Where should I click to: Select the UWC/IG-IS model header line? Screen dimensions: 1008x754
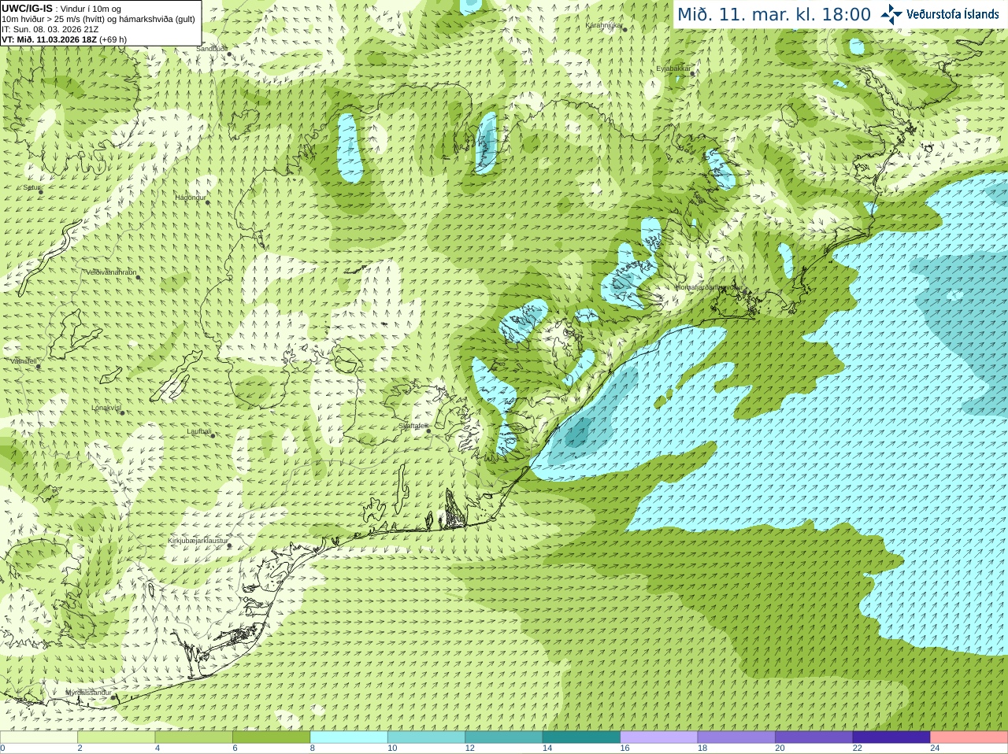point(61,9)
